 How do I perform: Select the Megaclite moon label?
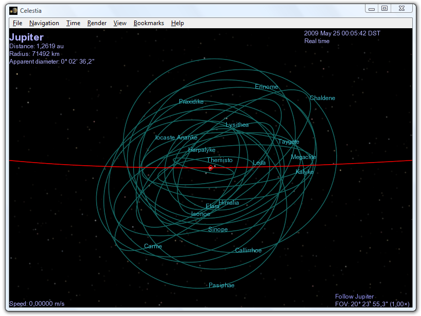303,157
